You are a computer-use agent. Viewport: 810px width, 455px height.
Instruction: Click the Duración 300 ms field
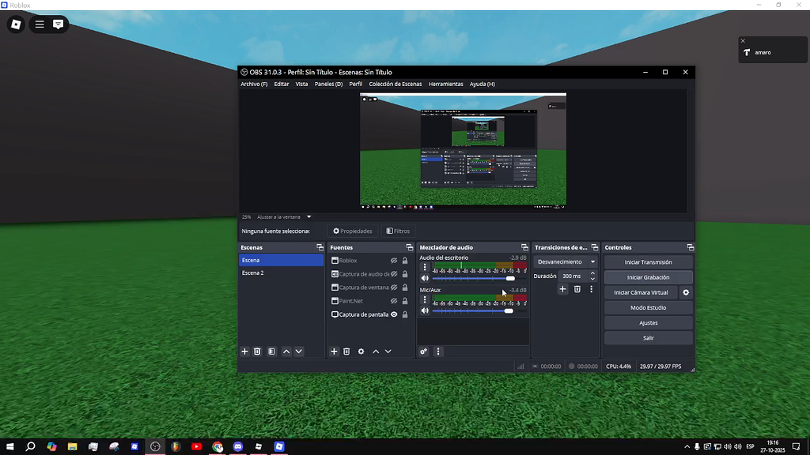click(x=573, y=276)
